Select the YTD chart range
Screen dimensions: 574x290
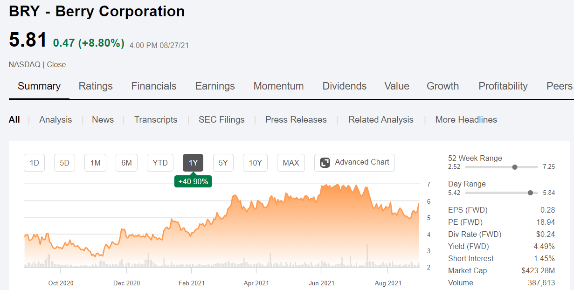[x=160, y=162]
